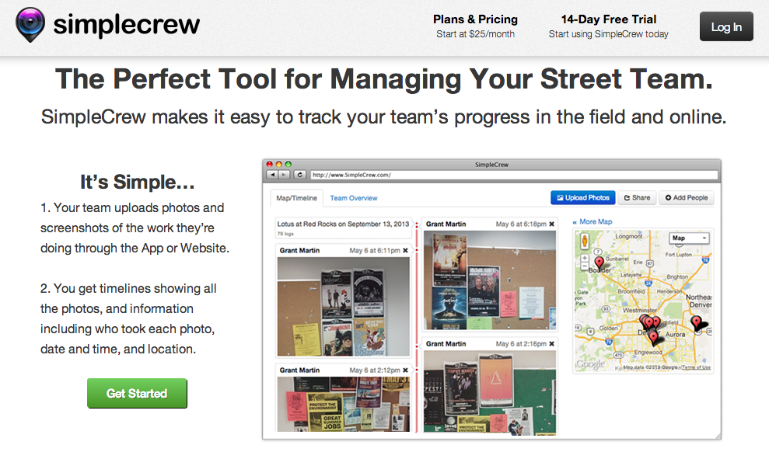Open the Map type dropdown
Image resolution: width=769 pixels, height=452 pixels.
[x=690, y=238]
